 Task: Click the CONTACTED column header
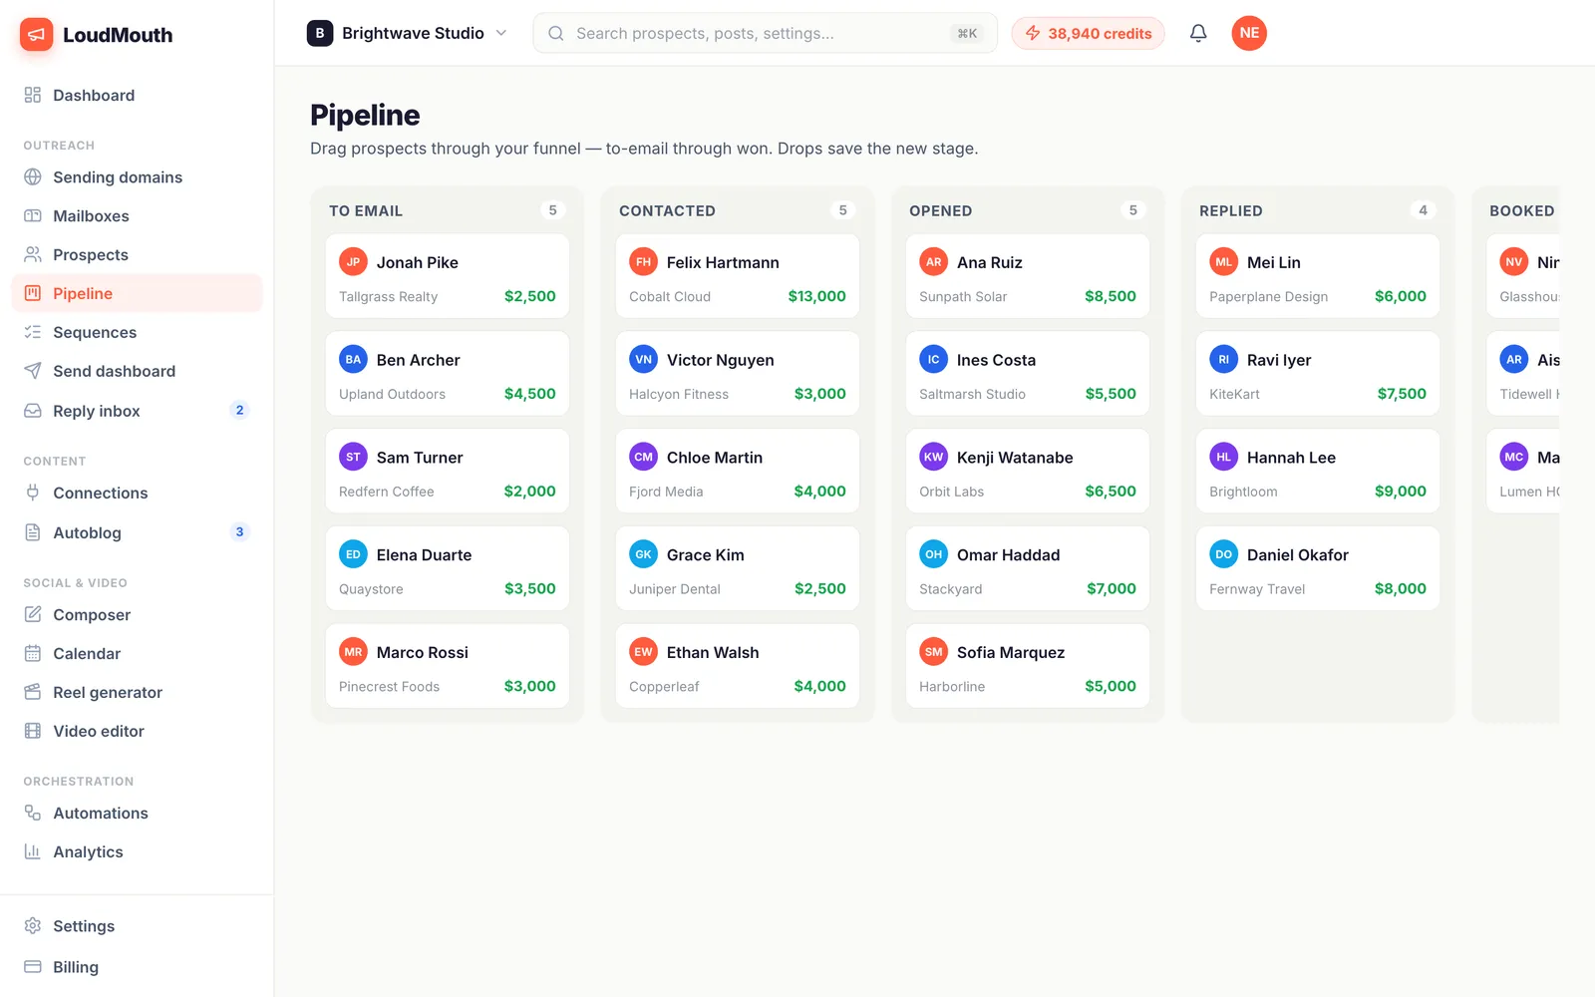point(667,210)
